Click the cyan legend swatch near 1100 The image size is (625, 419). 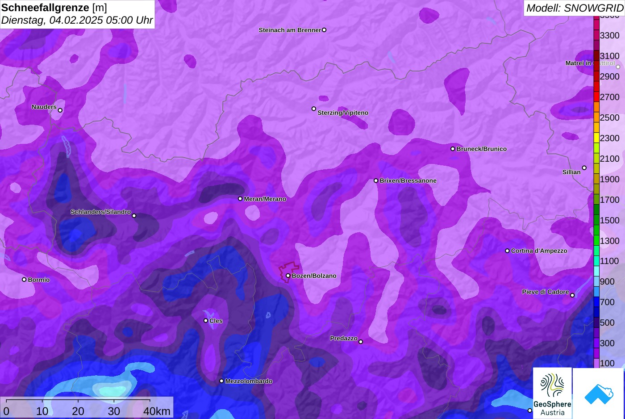(x=596, y=261)
